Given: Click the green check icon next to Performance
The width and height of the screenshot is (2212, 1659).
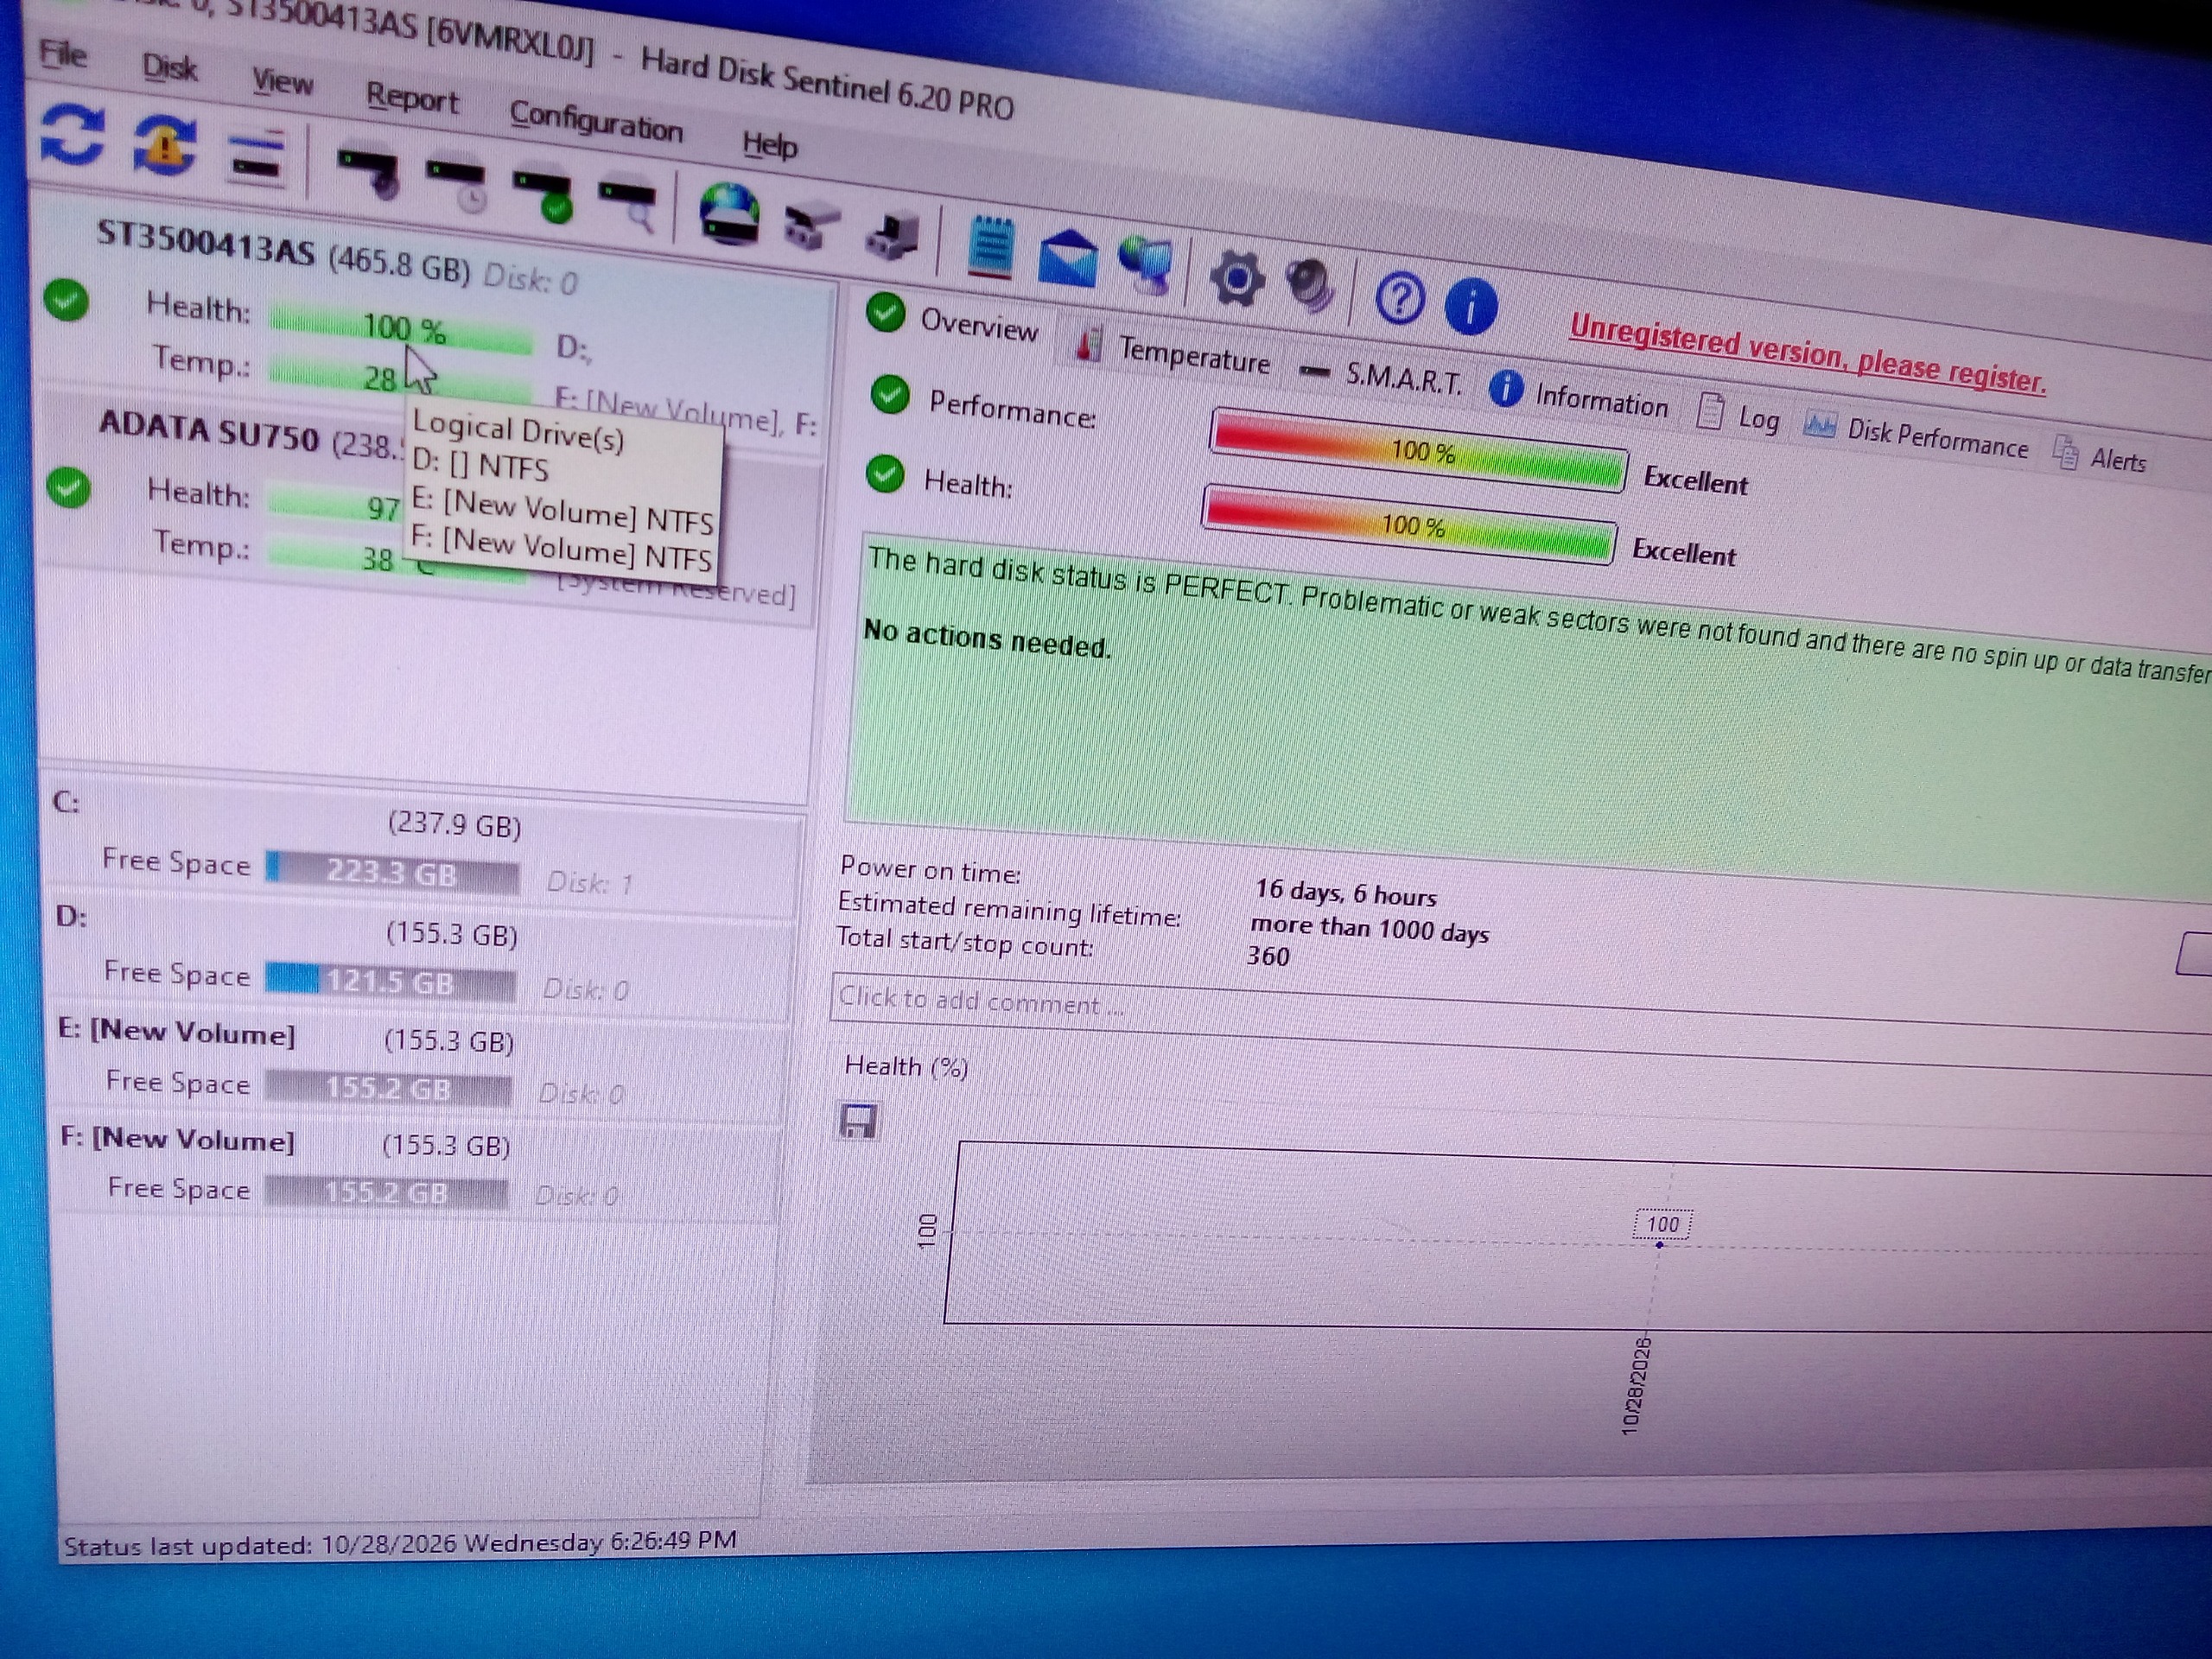Looking at the screenshot, I should pos(889,394).
